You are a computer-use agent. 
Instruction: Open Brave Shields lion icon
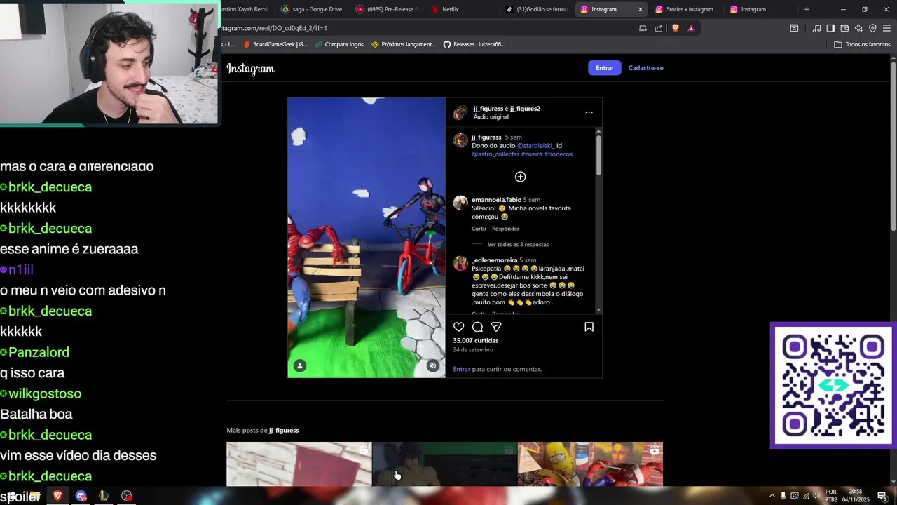676,28
